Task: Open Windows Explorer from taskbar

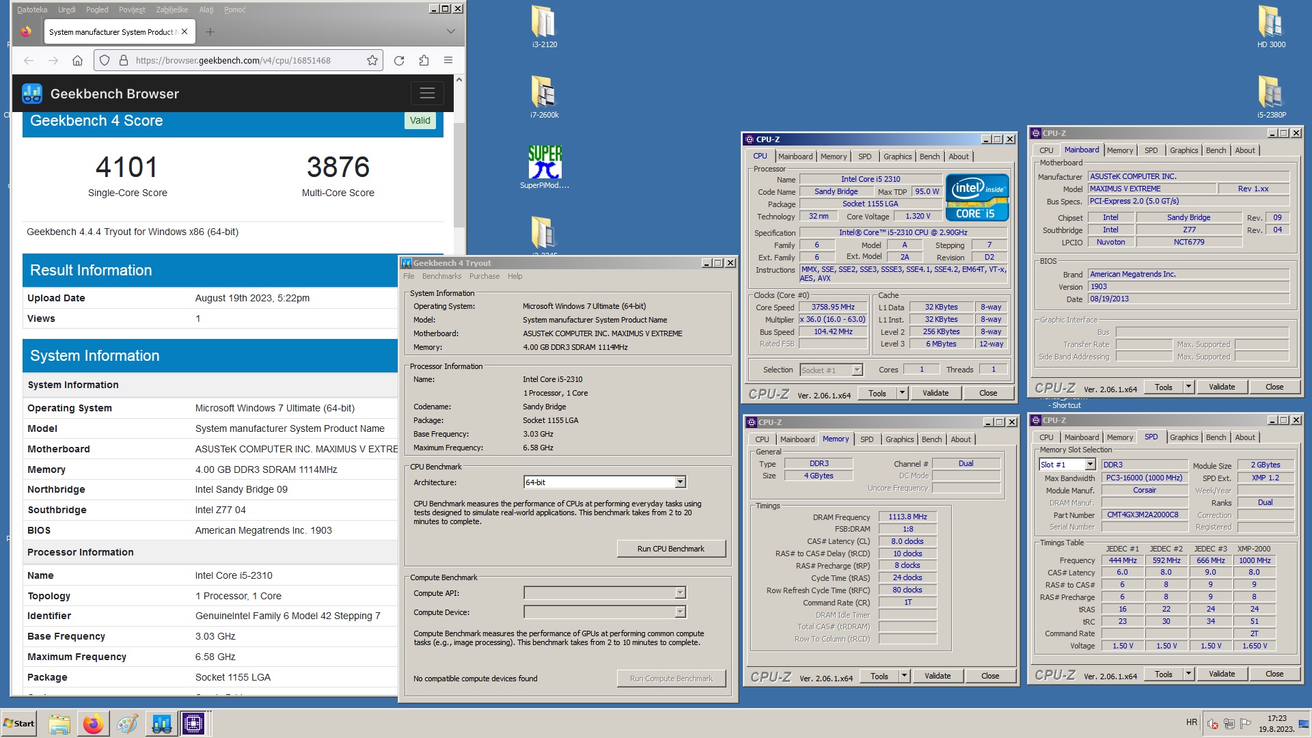Action: (59, 724)
